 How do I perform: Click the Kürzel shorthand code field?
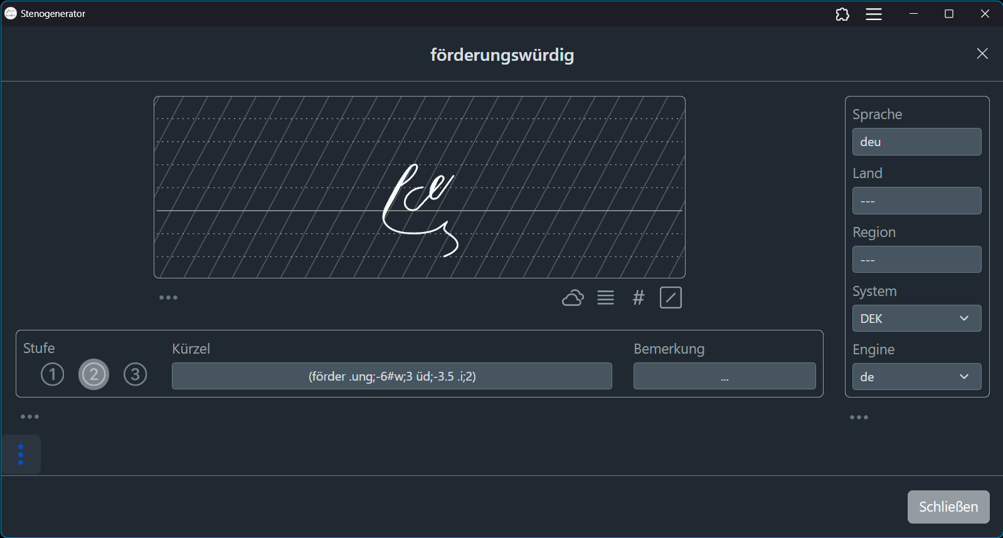391,376
